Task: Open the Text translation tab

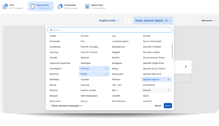Action: pyautogui.click(x=13, y=6)
